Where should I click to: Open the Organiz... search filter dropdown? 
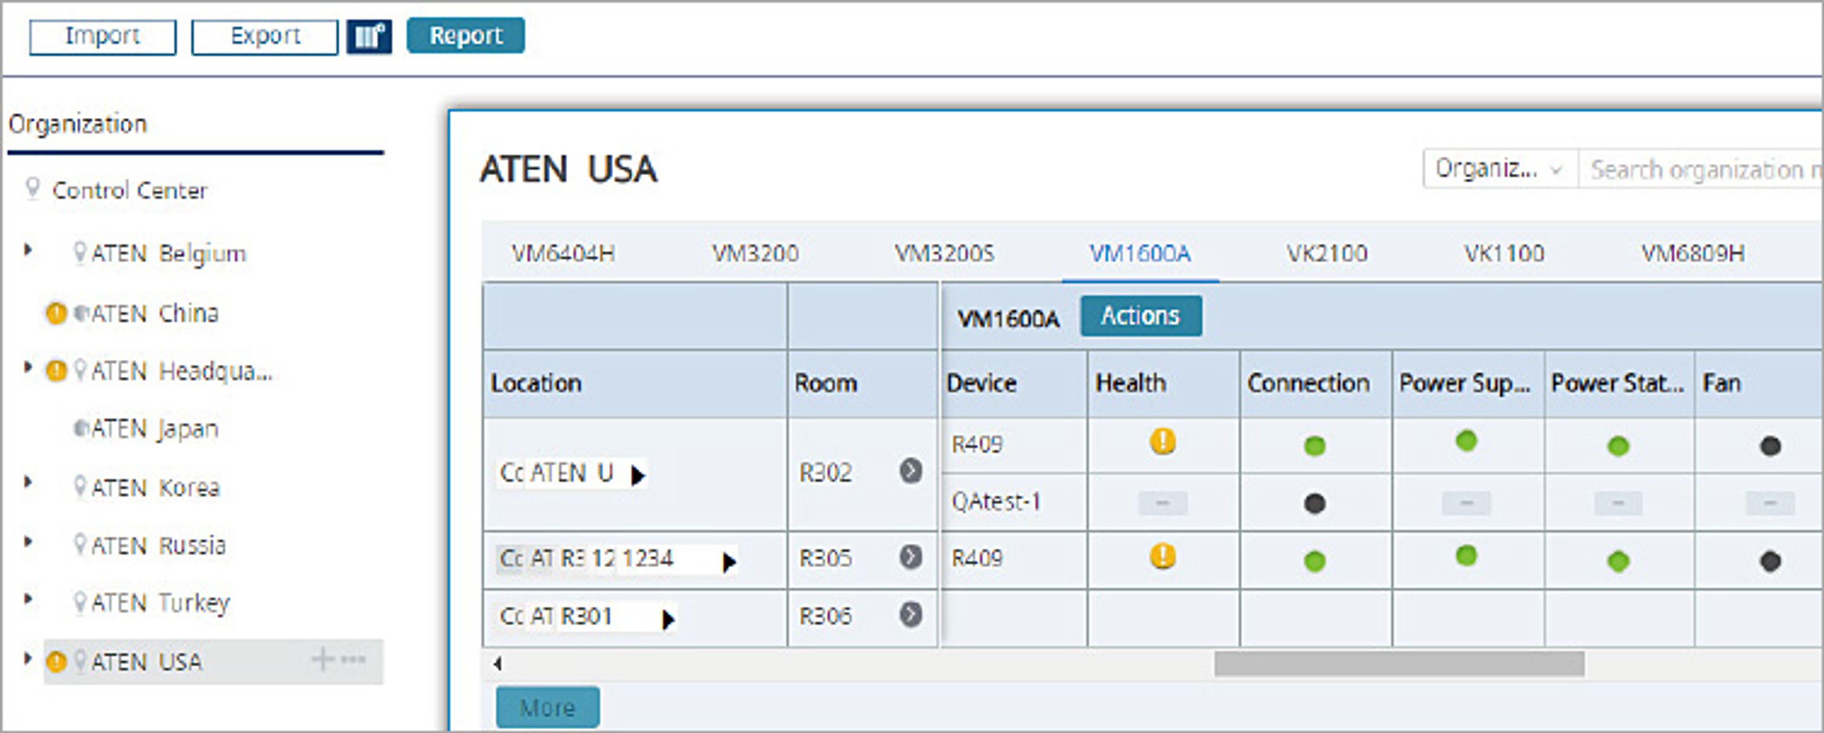pyautogui.click(x=1500, y=169)
